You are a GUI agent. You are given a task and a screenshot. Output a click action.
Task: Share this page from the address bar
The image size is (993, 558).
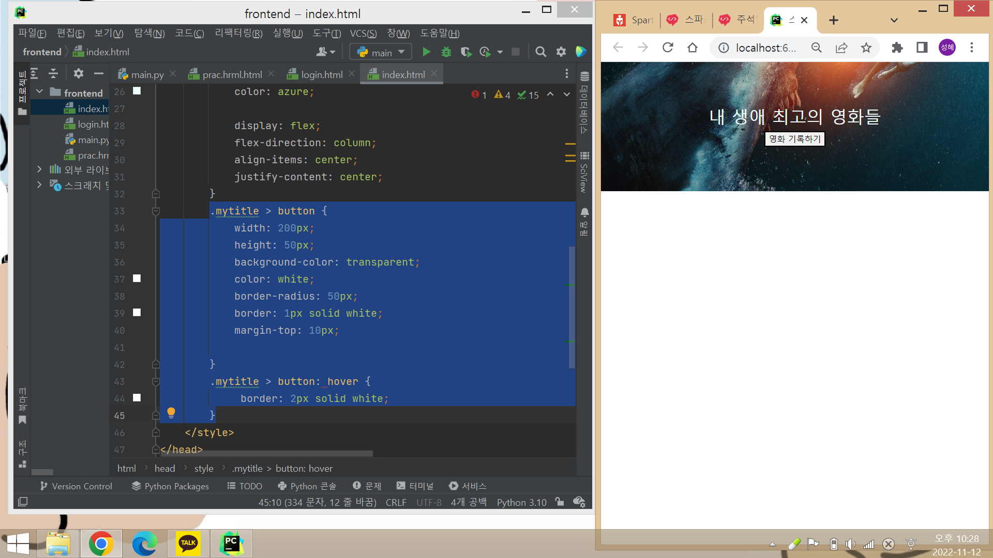[x=841, y=48]
